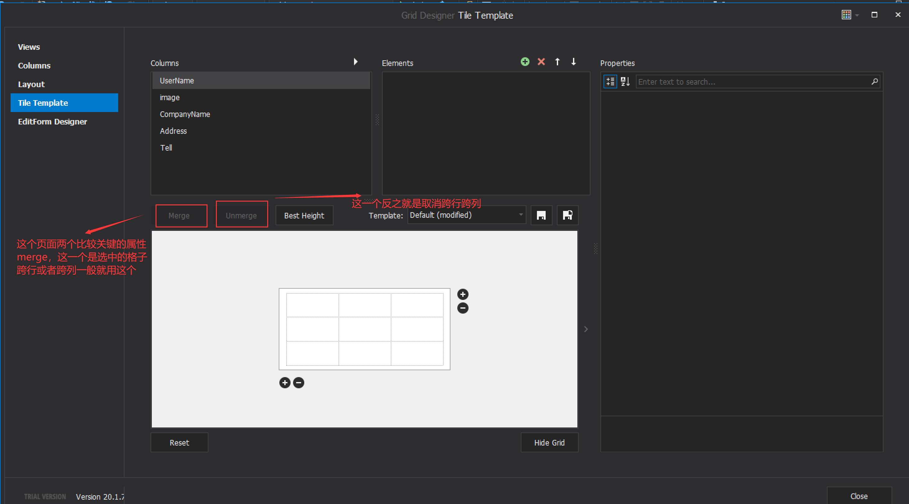This screenshot has height=504, width=909.
Task: Expand the right-side panel chevron near the grid
Action: click(x=586, y=329)
